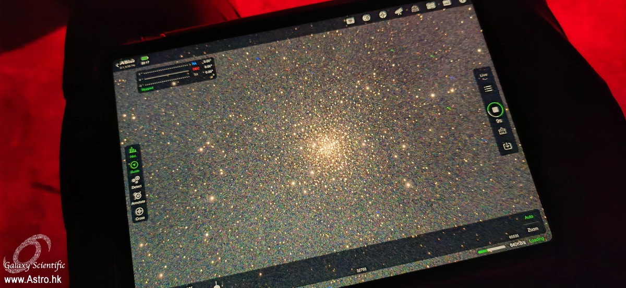This screenshot has width=626, height=288.
Task: Open the telescope mount settings icon
Action: (399, 11)
